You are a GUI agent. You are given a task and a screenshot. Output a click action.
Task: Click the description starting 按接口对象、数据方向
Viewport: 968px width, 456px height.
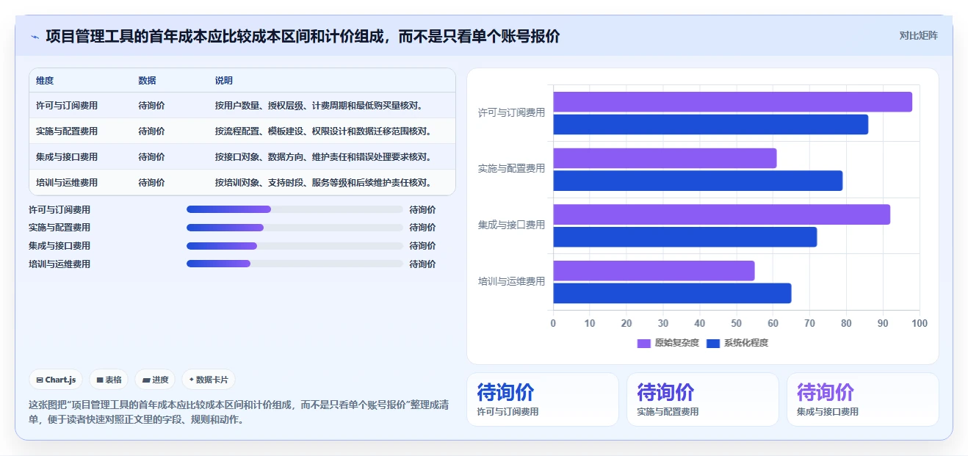click(324, 157)
